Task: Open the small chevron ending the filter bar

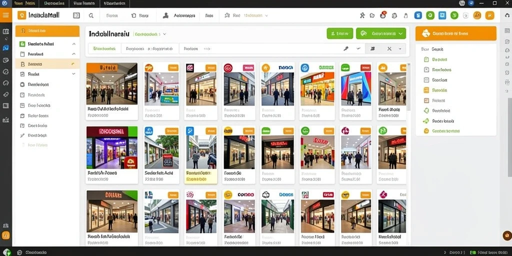Action: 400,48
